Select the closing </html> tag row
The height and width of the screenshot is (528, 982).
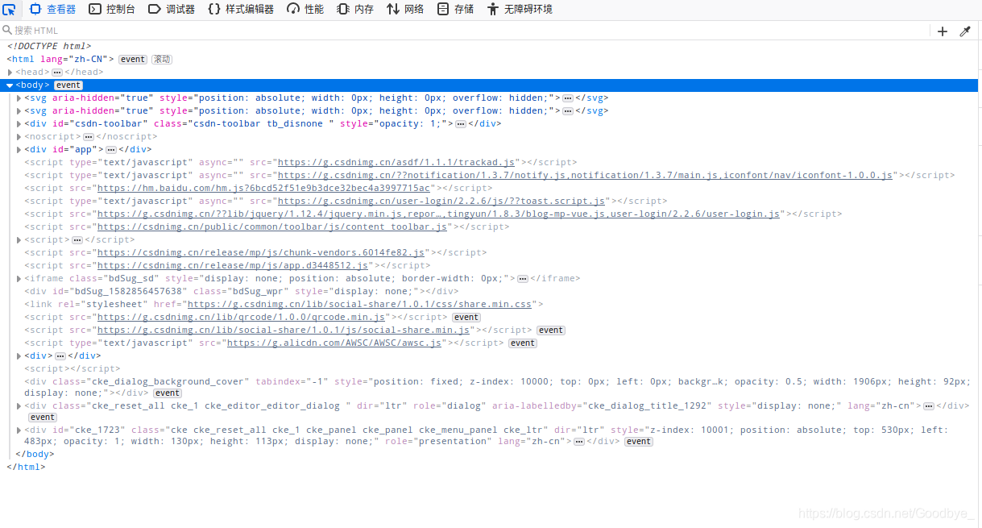(x=27, y=468)
